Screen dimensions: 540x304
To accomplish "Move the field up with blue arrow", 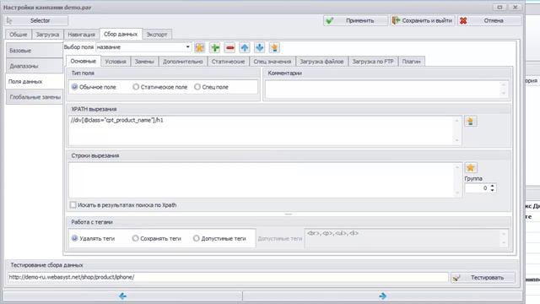I will tap(245, 47).
